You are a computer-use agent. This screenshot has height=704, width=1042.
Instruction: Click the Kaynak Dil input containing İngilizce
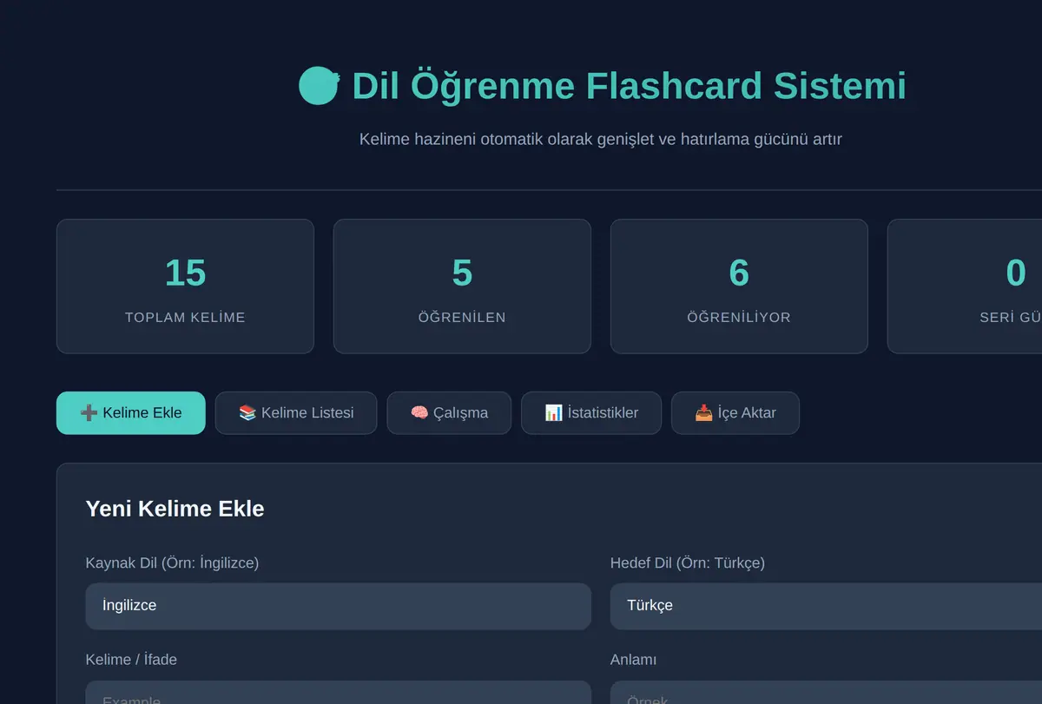tap(339, 606)
